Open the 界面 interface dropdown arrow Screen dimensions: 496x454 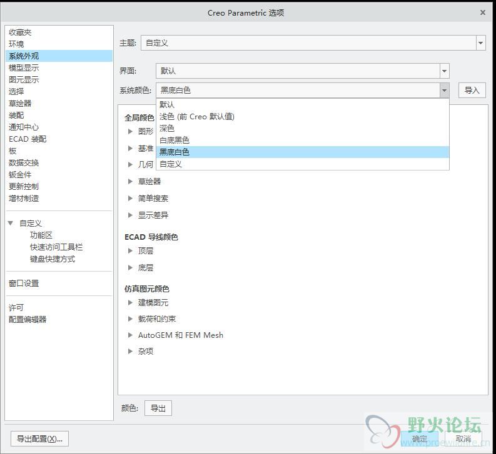[444, 71]
